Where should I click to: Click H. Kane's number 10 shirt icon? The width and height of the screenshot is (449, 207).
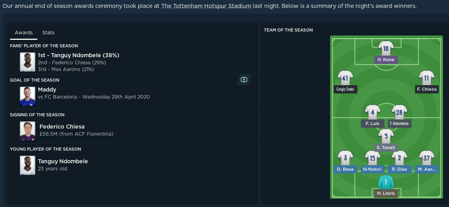[386, 49]
